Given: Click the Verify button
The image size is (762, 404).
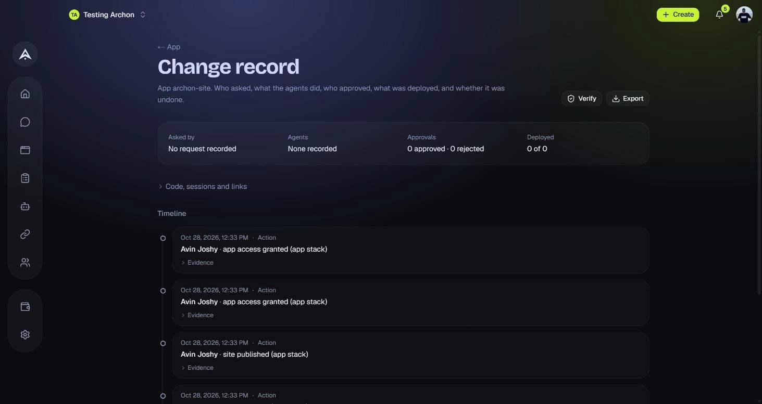Looking at the screenshot, I should [581, 99].
